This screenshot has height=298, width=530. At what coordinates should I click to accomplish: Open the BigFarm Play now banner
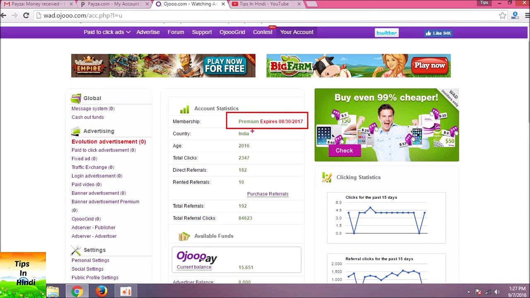tap(359, 65)
